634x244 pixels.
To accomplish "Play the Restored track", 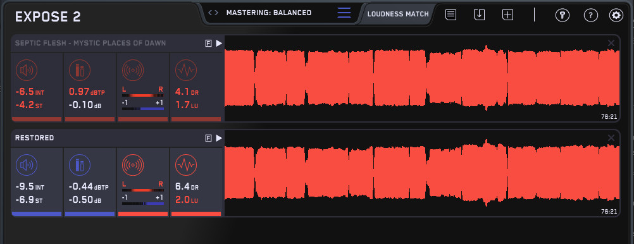I will [219, 138].
